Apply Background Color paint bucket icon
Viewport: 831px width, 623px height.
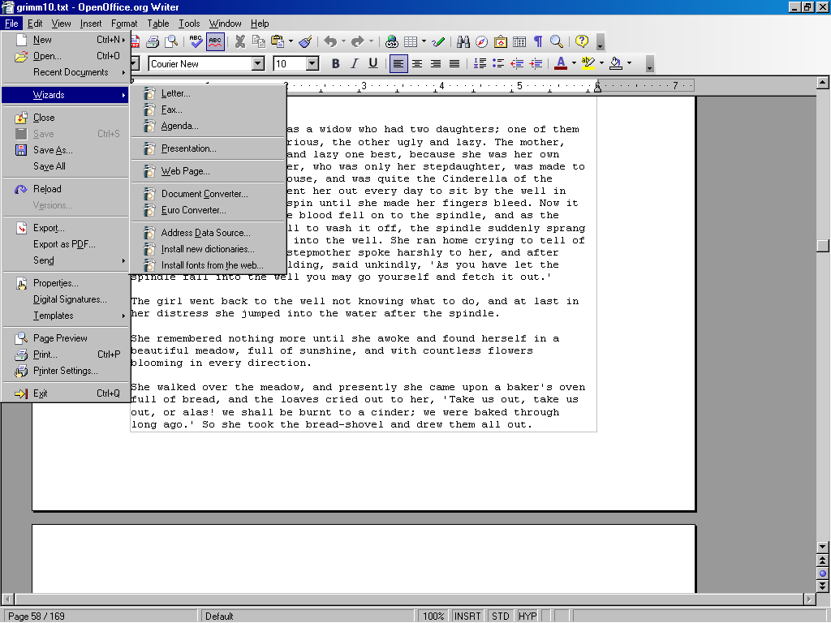click(616, 63)
